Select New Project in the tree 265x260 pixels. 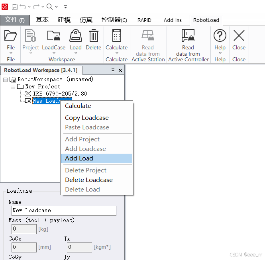[x=43, y=87]
